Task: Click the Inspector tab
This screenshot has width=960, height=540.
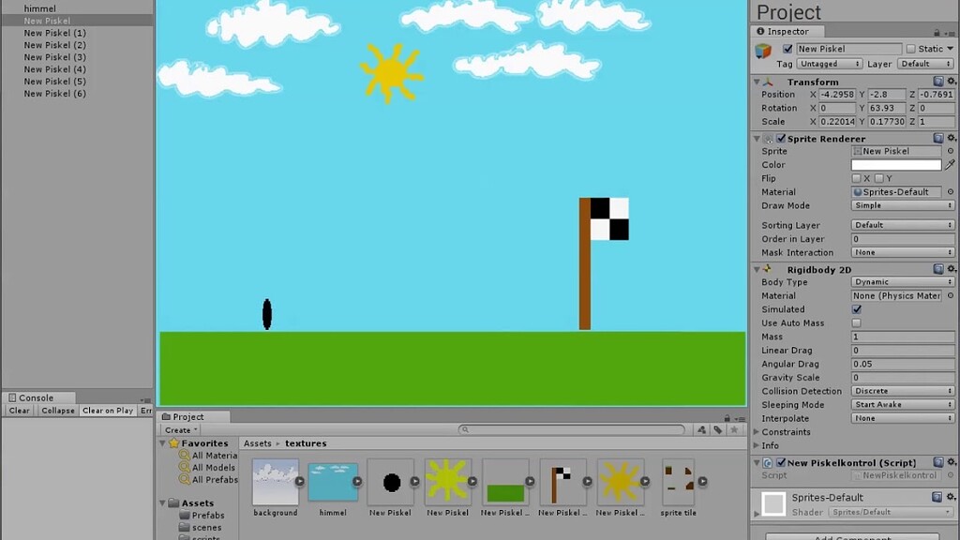Action: click(x=787, y=31)
